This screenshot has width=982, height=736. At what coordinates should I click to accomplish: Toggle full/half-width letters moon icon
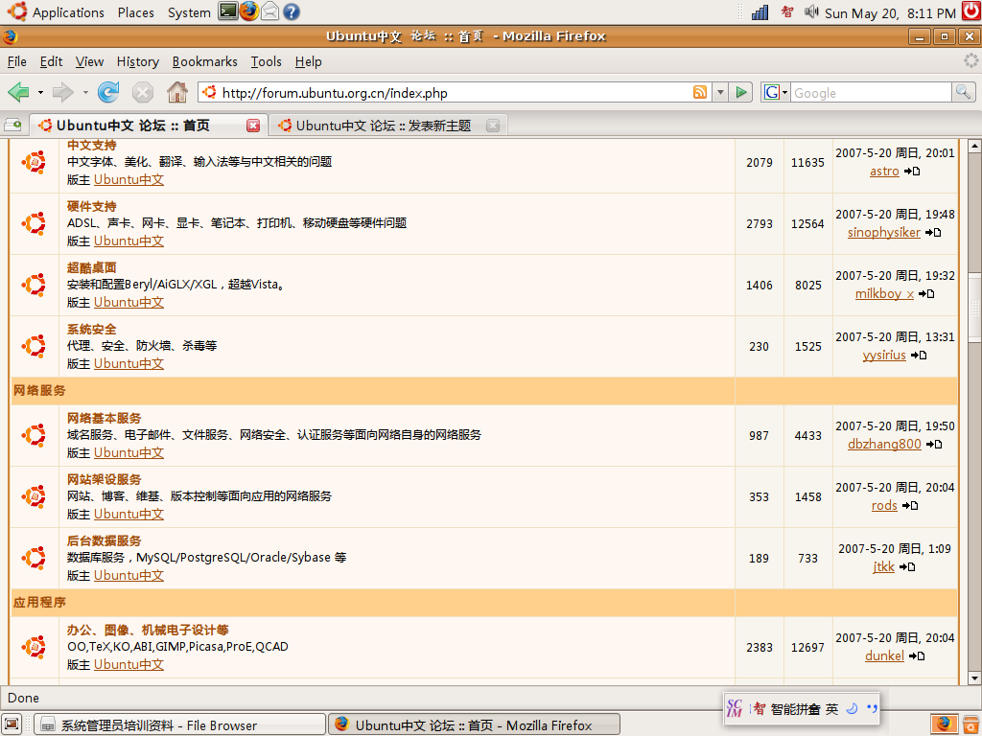852,708
